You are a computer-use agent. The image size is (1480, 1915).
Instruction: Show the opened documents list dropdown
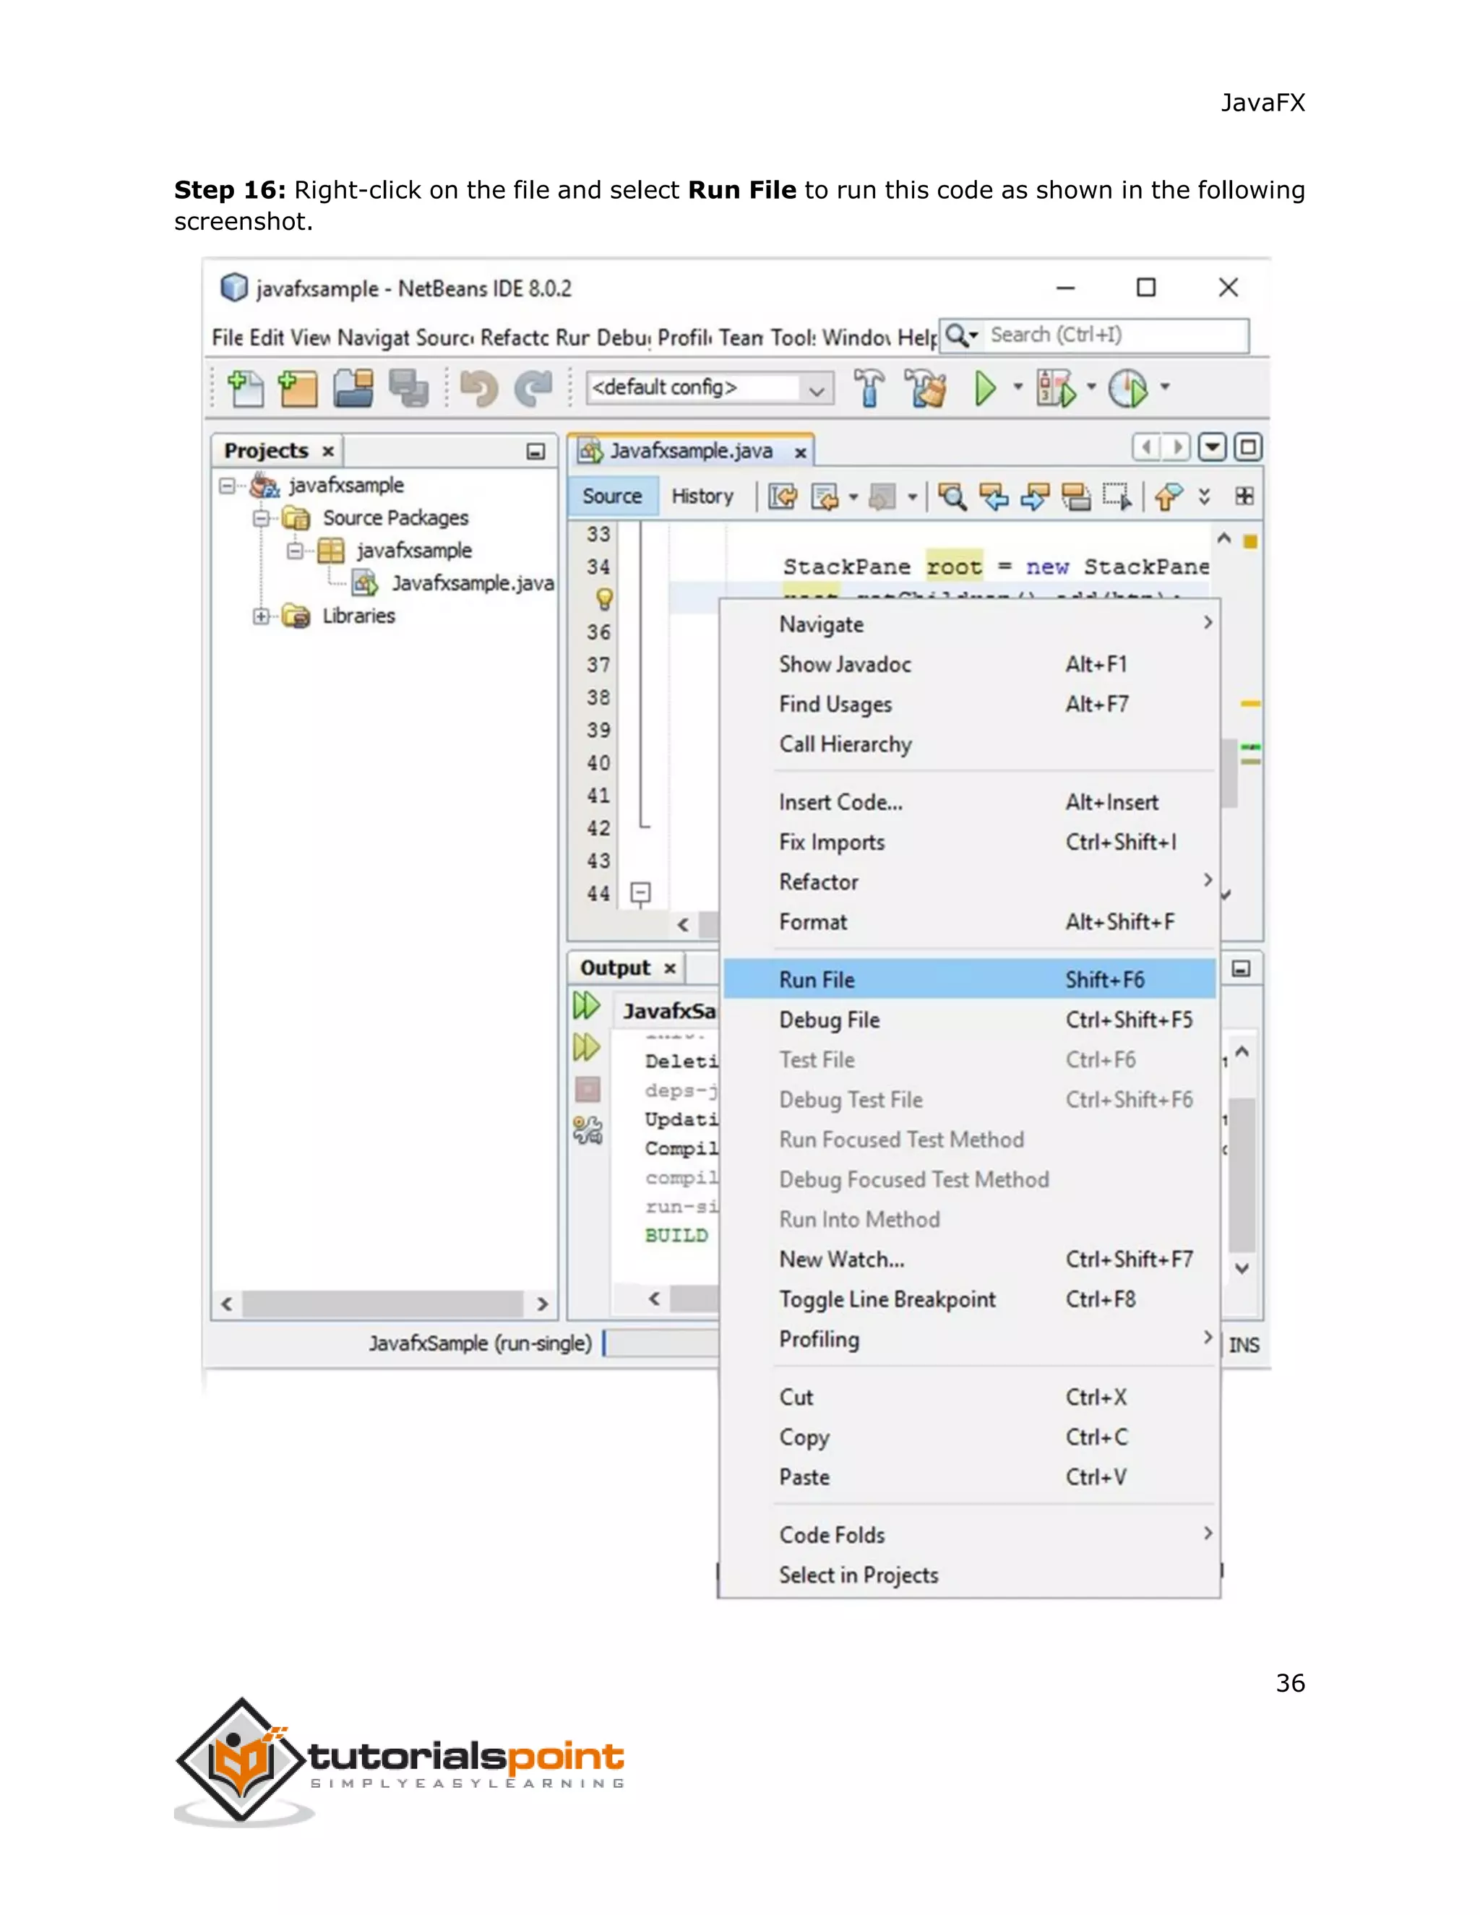(x=1212, y=448)
